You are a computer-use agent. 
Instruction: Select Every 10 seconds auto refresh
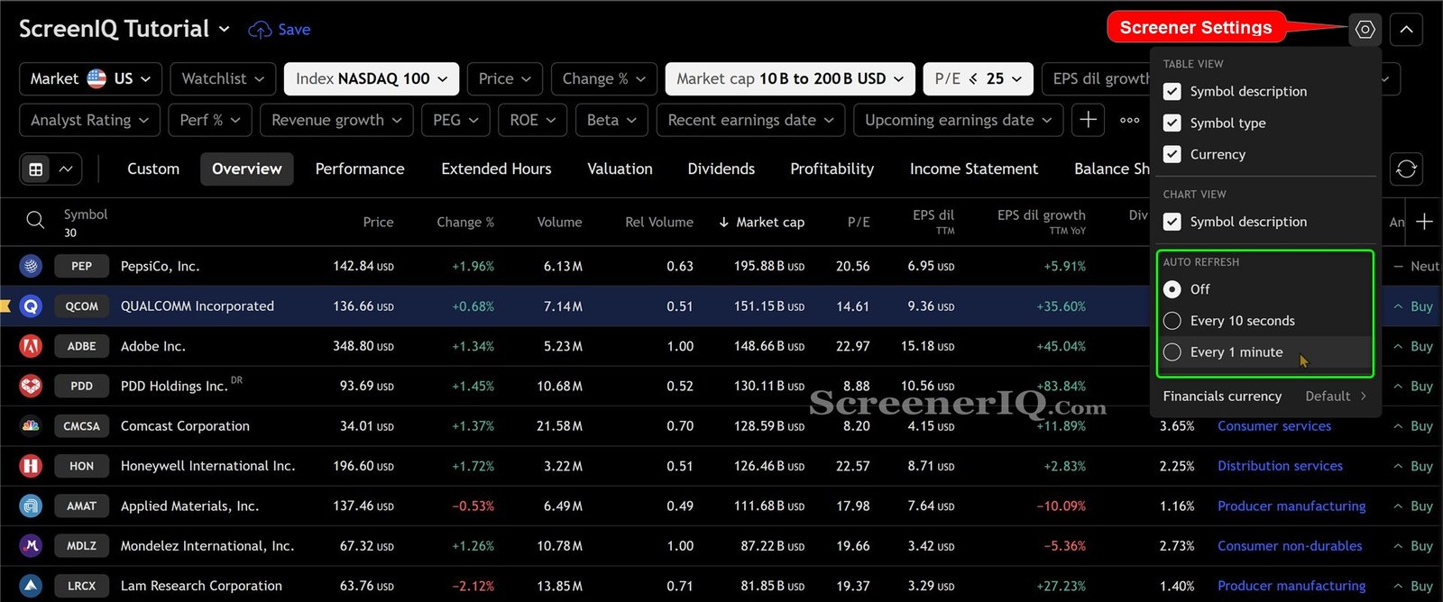point(1172,321)
